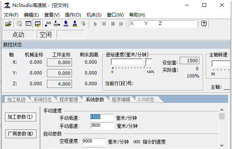
Task: Click the 实际值 label
Action: tap(170, 70)
